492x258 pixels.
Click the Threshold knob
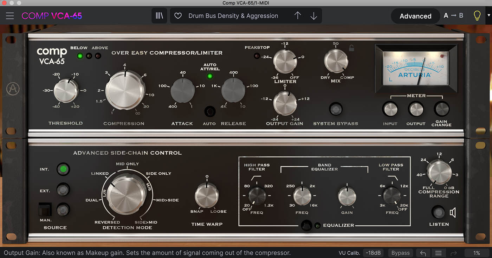pos(66,91)
